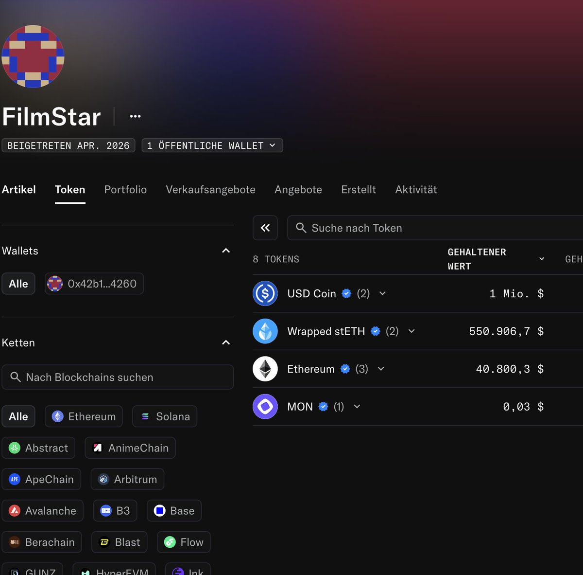
Task: Open the Portfolio tab
Action: tap(125, 190)
